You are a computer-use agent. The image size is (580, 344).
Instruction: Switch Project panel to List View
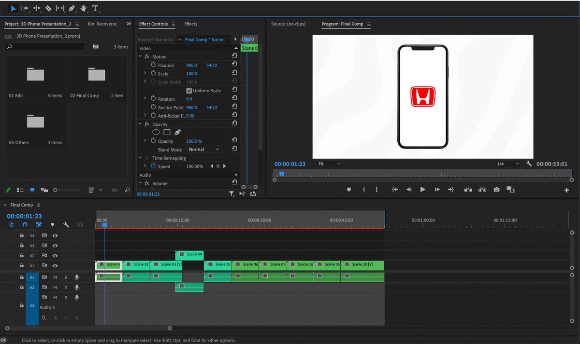coord(20,190)
